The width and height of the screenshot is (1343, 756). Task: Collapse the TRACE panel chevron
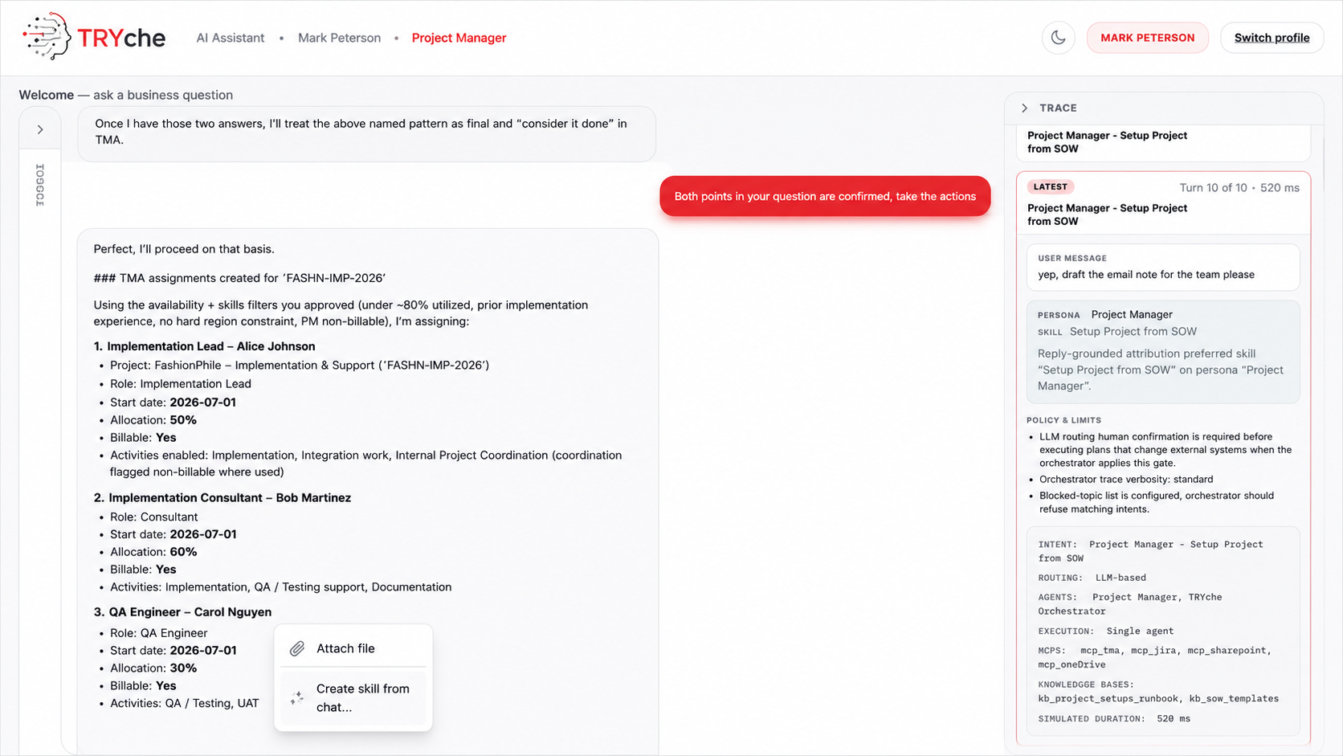click(x=1024, y=108)
